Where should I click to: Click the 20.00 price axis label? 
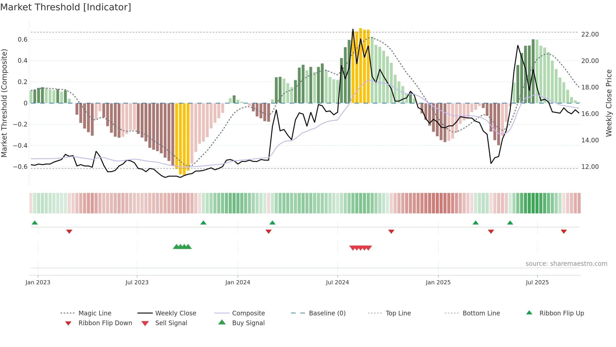point(590,61)
